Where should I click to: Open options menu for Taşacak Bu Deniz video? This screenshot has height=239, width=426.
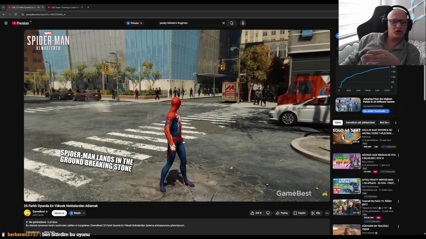pyautogui.click(x=398, y=201)
